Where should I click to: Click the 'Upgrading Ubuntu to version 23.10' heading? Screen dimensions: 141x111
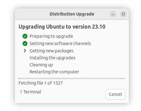tap(62, 27)
